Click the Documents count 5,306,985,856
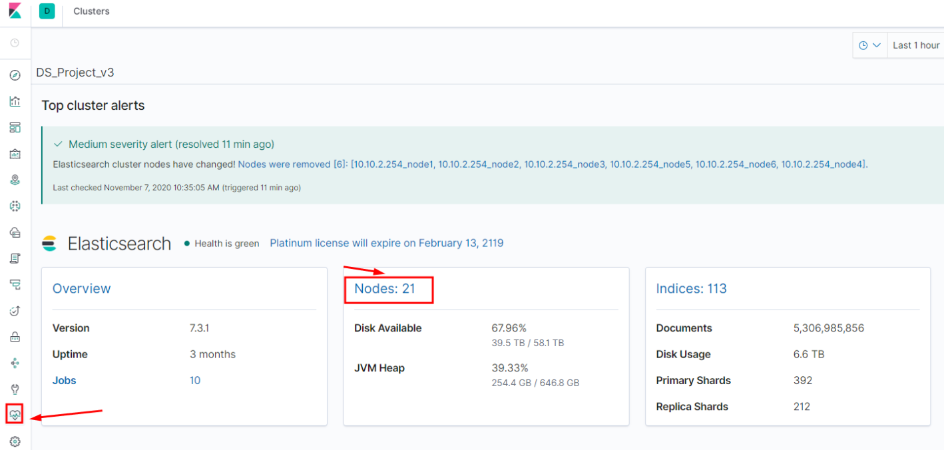946x450 pixels. click(x=829, y=328)
